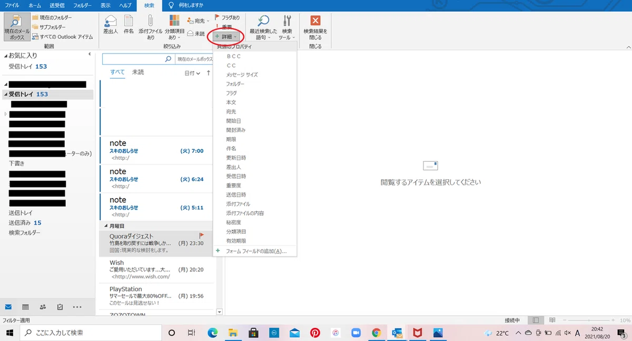The image size is (632, 341).
Task: Choose 現在のフォルダー scope
Action: coord(52,17)
